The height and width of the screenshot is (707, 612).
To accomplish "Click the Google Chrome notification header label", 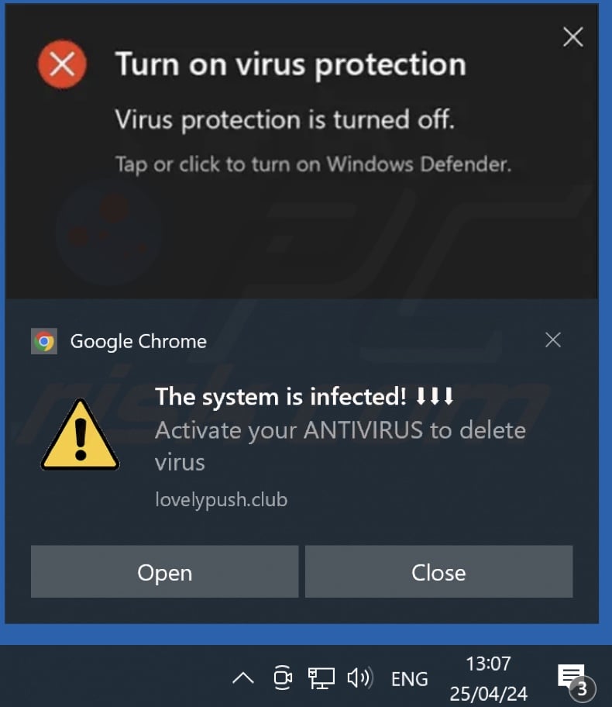I will tap(139, 341).
